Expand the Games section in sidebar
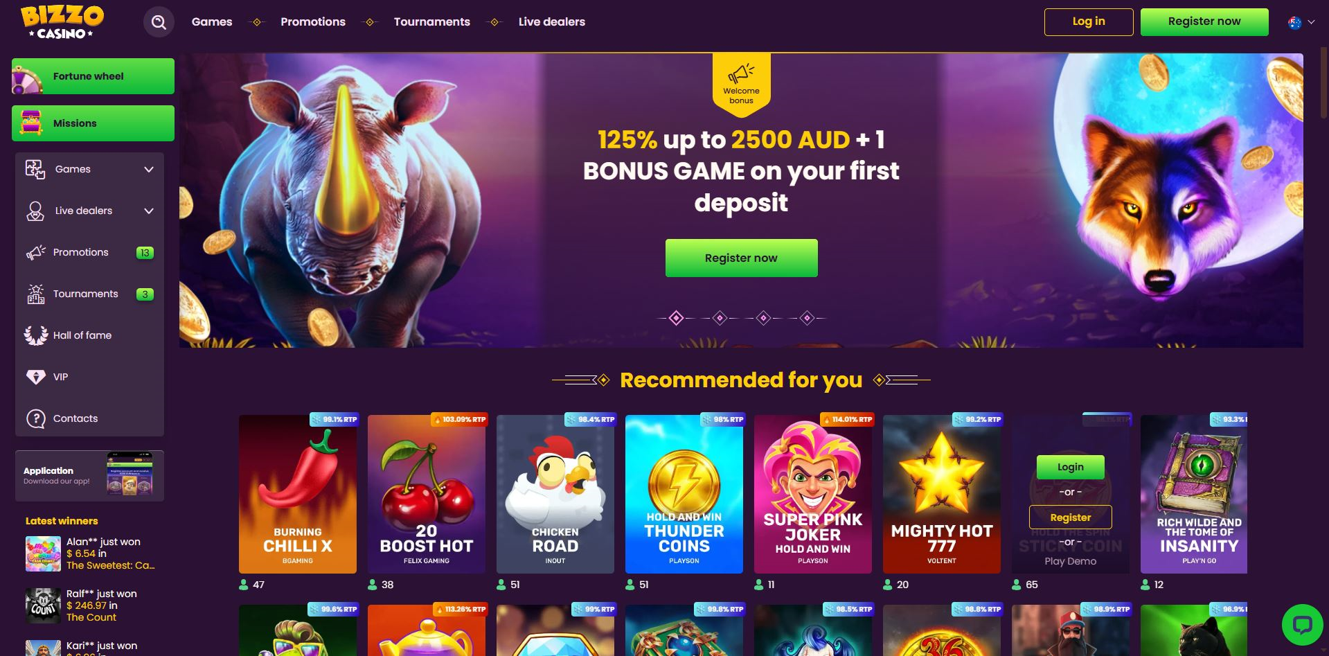The image size is (1329, 656). pos(89,169)
